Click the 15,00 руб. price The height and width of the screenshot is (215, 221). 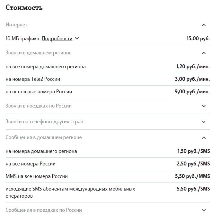[198, 39]
